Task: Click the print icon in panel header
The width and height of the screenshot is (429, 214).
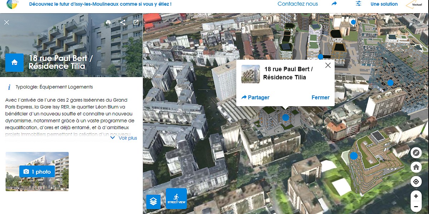Action: click(x=108, y=22)
